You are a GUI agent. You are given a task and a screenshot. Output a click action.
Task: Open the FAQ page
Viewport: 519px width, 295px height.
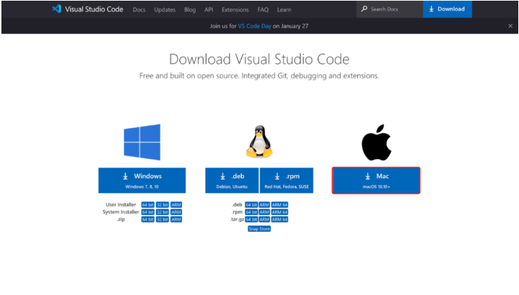pos(263,10)
